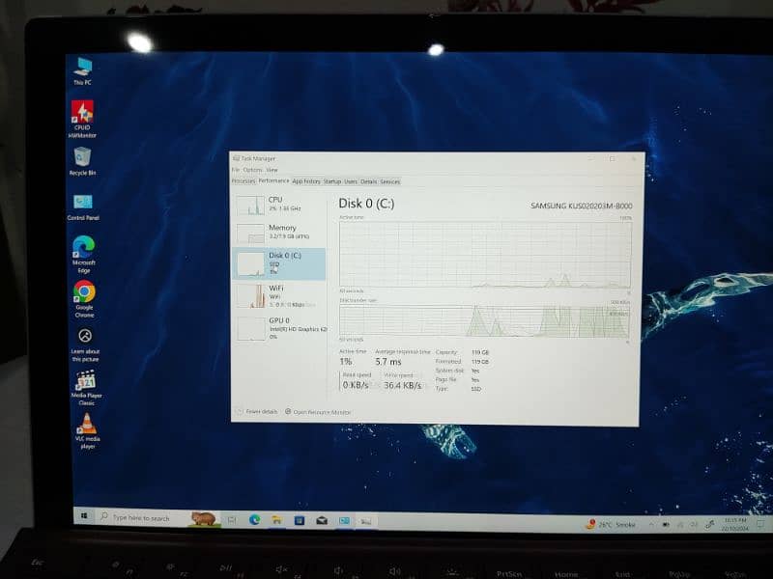Switch to the Users tab
Screen dimensions: 773x579
coord(351,181)
